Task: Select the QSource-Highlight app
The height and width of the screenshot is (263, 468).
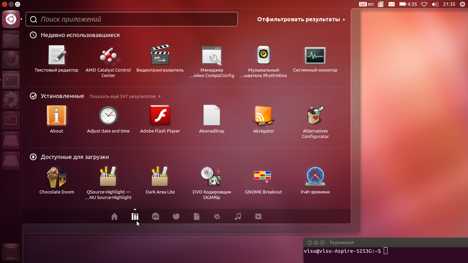Action: pos(108,183)
